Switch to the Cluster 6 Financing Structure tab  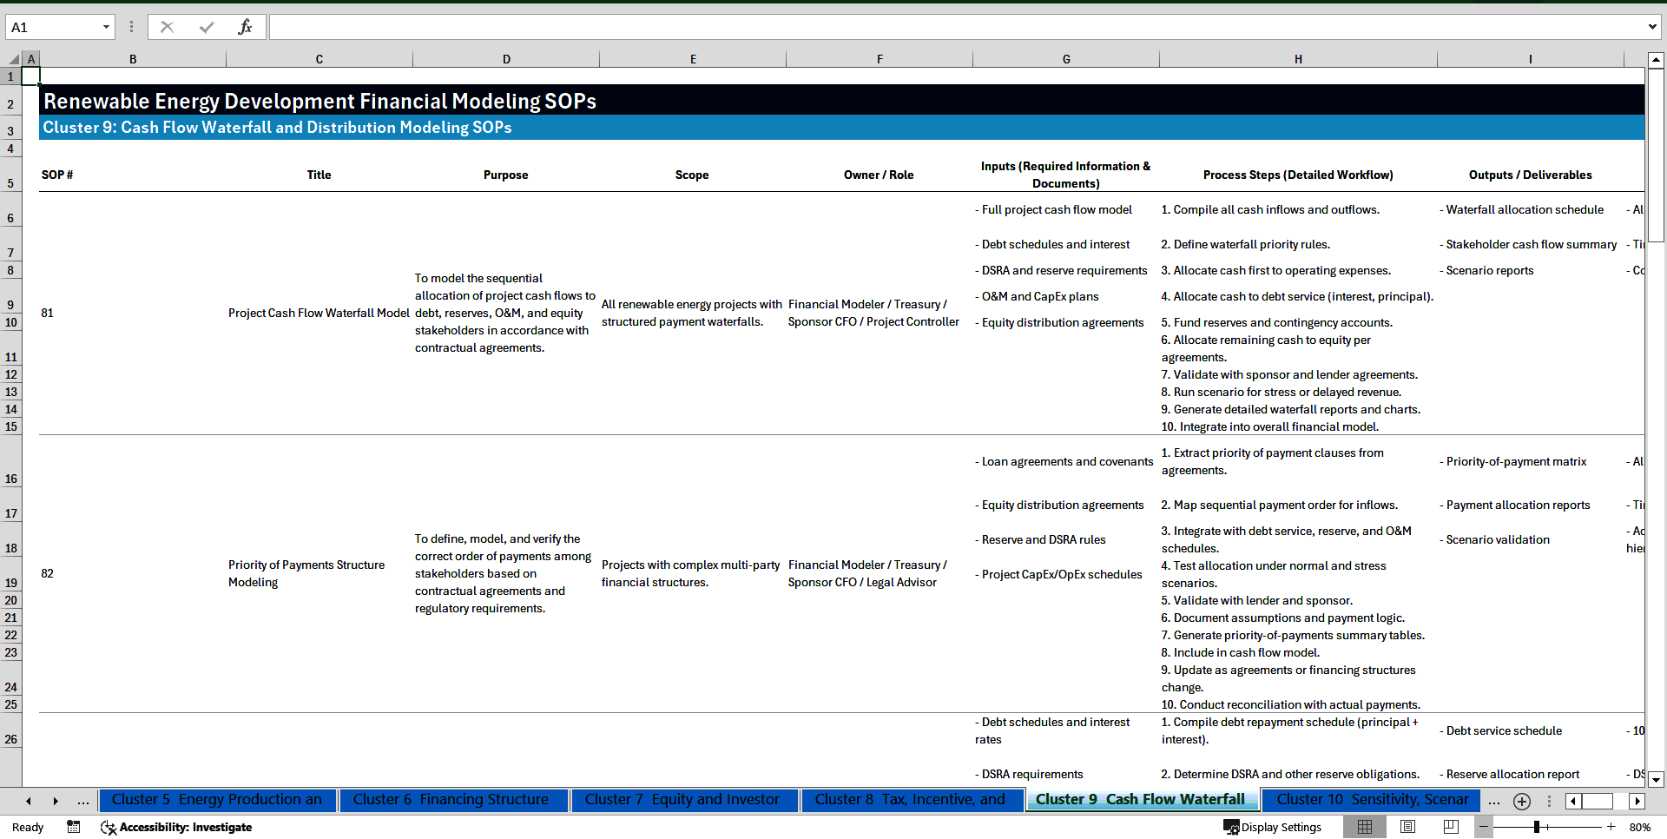453,799
